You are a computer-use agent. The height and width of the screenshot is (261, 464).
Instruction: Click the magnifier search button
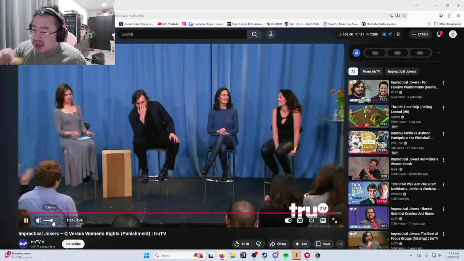click(254, 34)
